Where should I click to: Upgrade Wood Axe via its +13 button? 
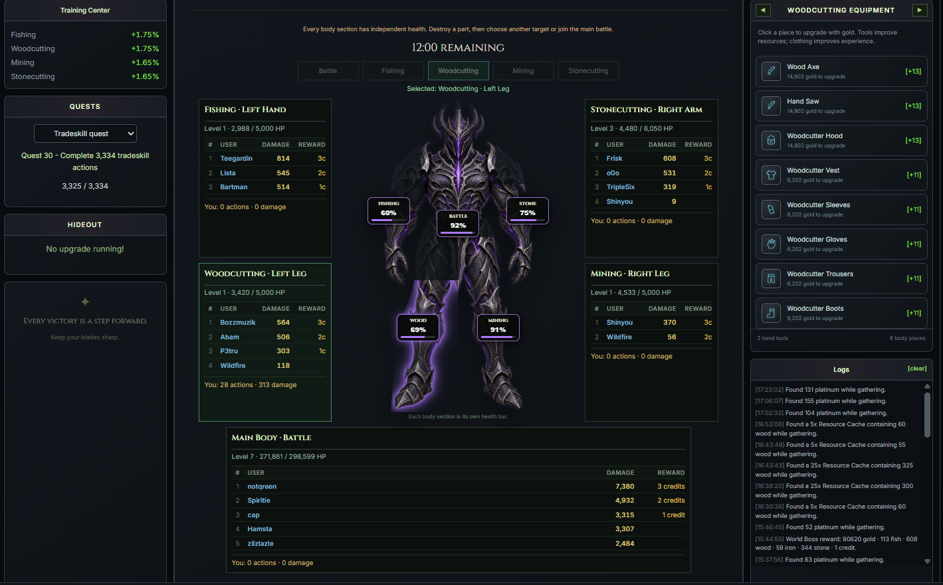pyautogui.click(x=913, y=71)
